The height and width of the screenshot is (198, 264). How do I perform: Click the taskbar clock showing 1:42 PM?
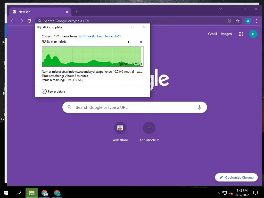coord(242,193)
